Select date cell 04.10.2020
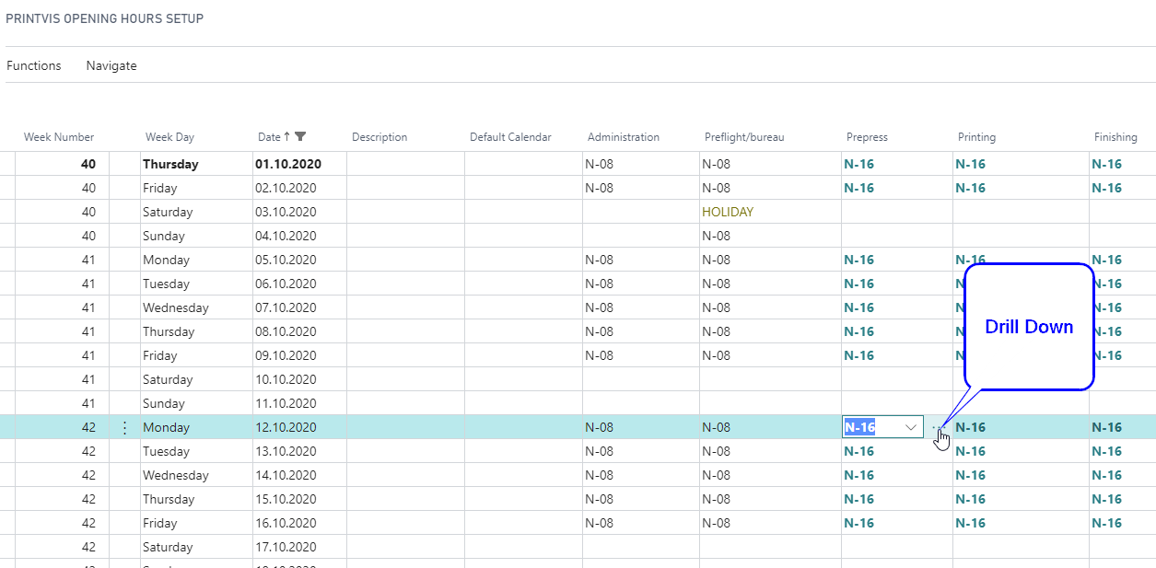Image resolution: width=1156 pixels, height=568 pixels. click(x=286, y=236)
